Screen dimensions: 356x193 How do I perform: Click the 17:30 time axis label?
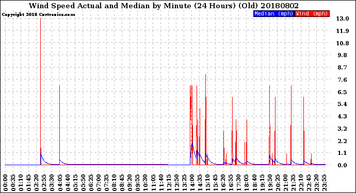(239, 183)
